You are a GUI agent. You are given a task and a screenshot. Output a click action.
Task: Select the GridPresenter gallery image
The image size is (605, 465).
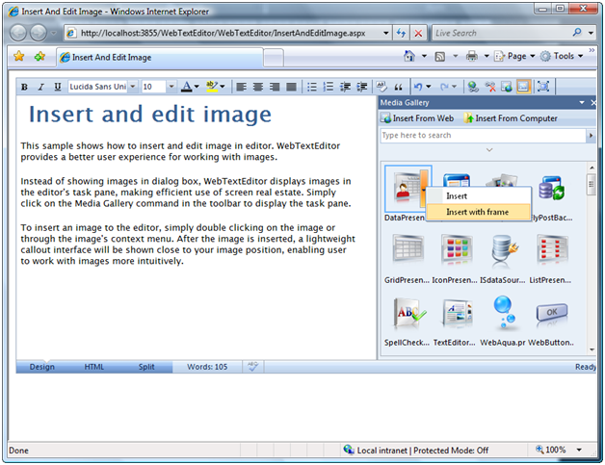point(406,250)
